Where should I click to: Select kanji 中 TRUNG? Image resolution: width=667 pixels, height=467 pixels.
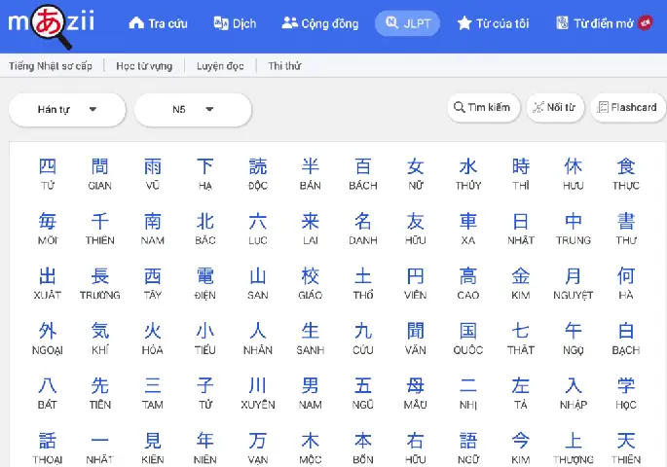click(x=573, y=229)
